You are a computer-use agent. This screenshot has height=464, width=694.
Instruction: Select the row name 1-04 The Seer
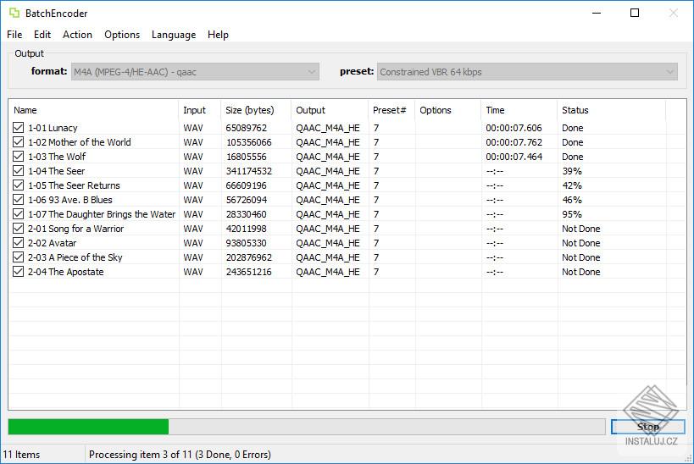click(56, 171)
